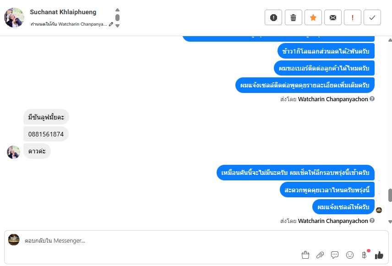392x266 pixels.
Task: Send a thumbs-up like
Action: (x=379, y=255)
